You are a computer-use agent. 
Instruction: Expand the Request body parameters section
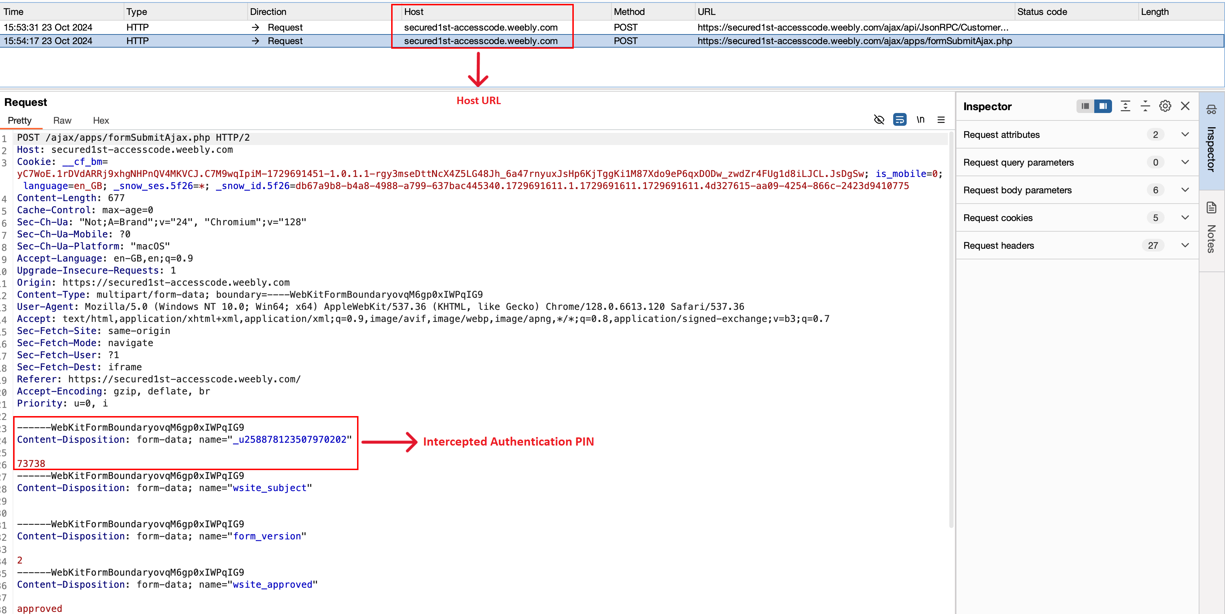point(1185,190)
